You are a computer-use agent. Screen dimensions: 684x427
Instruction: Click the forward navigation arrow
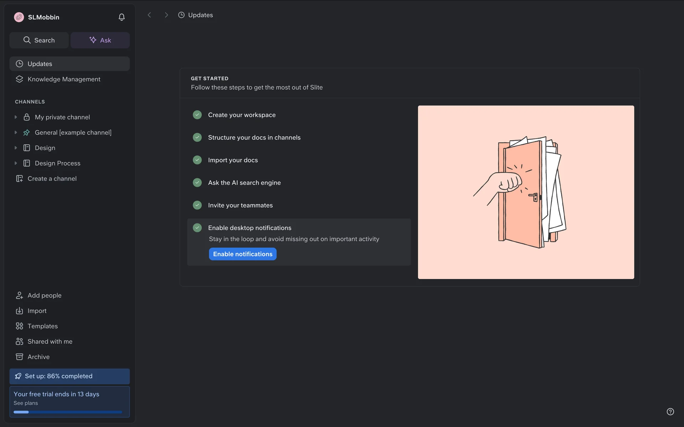pos(166,15)
